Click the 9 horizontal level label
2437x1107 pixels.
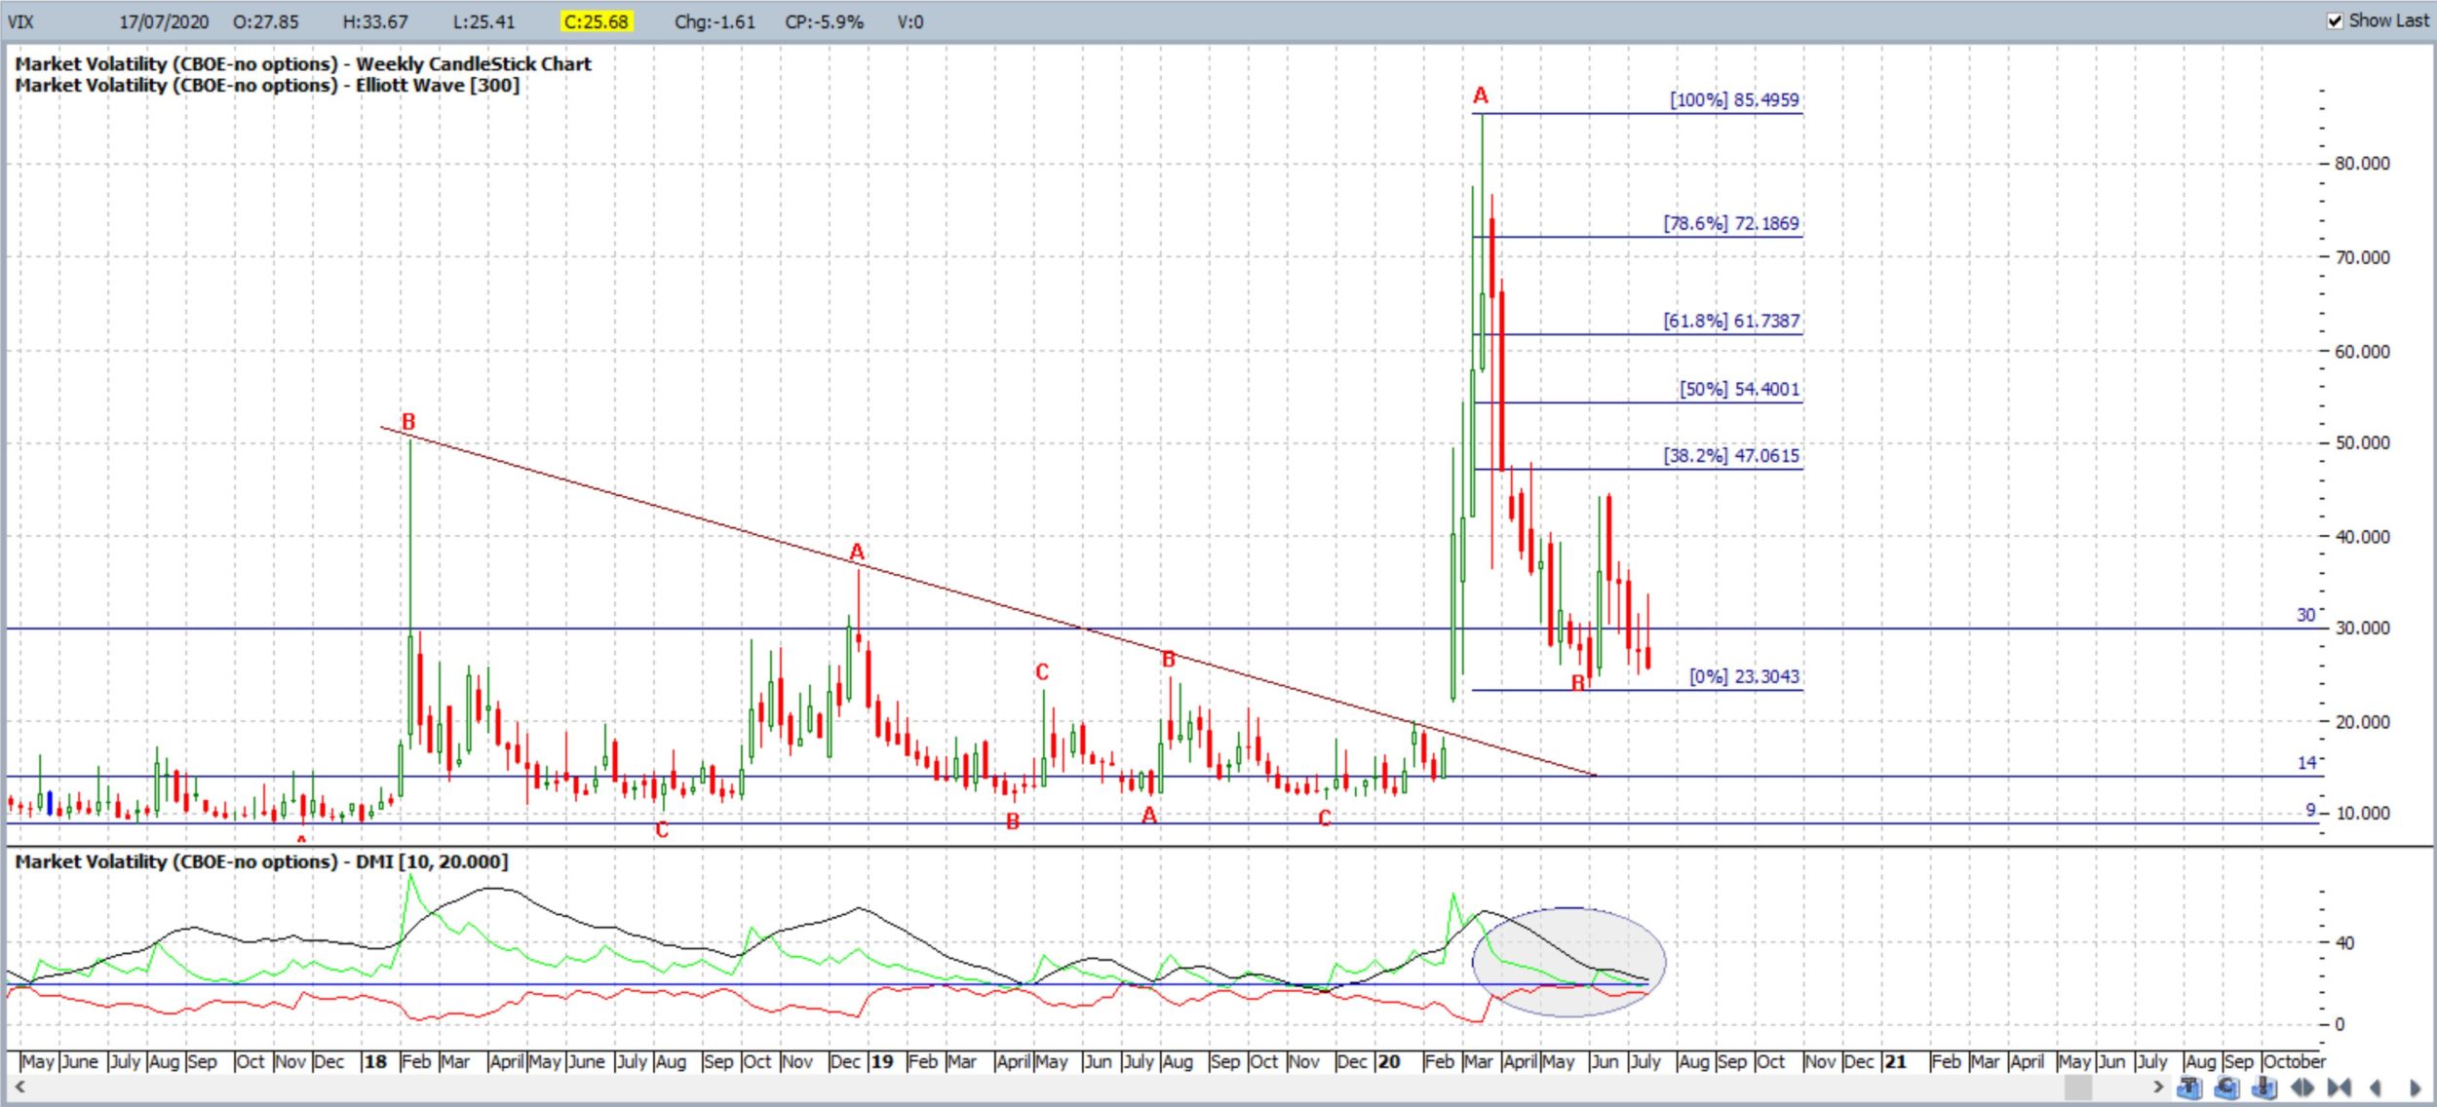(x=2310, y=810)
